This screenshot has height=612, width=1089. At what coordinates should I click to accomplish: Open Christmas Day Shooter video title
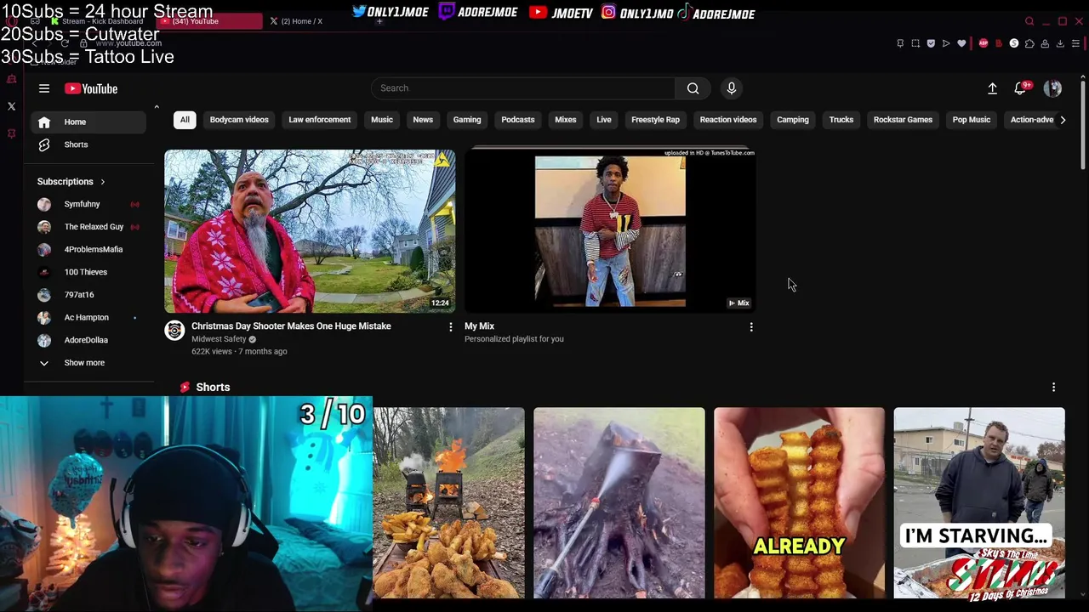point(291,326)
